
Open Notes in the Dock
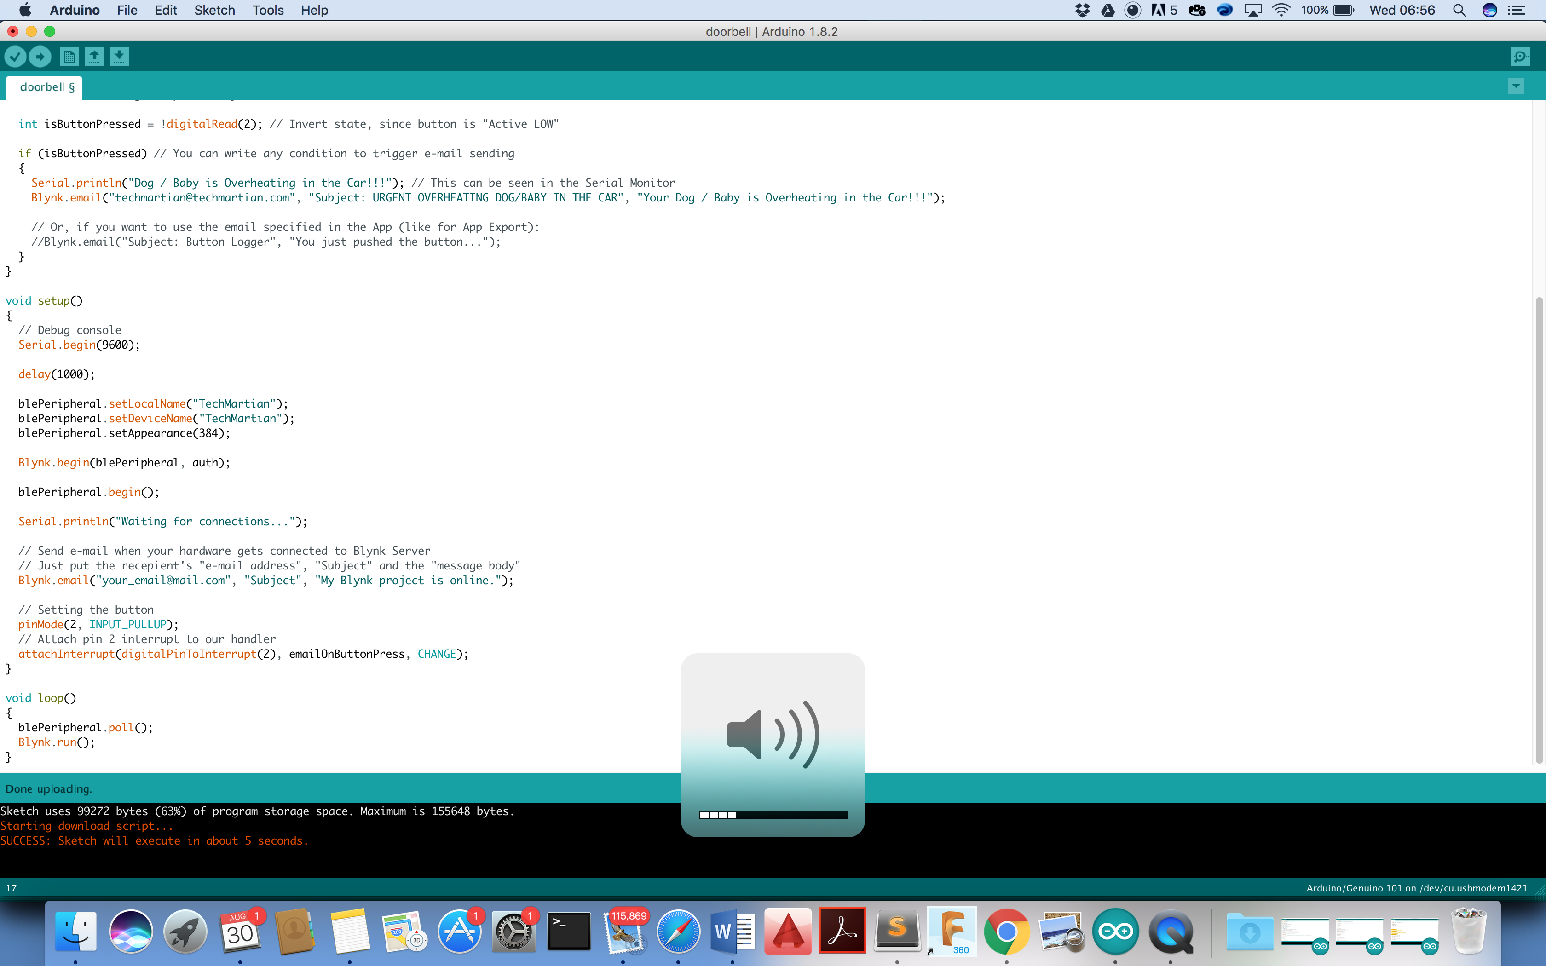[x=349, y=931]
